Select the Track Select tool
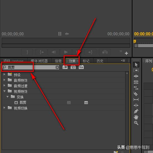 [136, 70]
